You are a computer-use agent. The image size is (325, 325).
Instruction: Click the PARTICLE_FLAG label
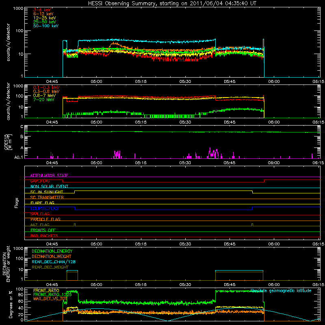pyautogui.click(x=45, y=219)
